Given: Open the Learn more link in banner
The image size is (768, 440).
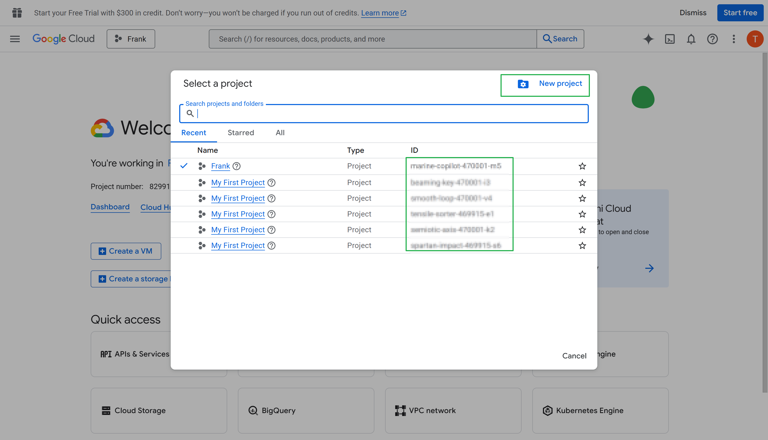Looking at the screenshot, I should tap(383, 13).
